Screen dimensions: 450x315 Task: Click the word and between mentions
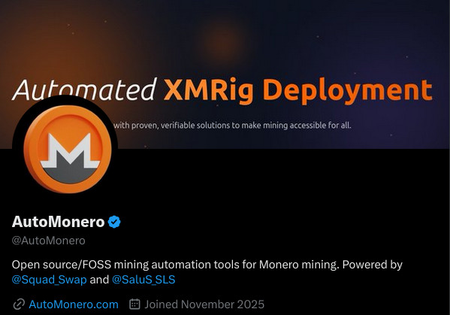99,280
